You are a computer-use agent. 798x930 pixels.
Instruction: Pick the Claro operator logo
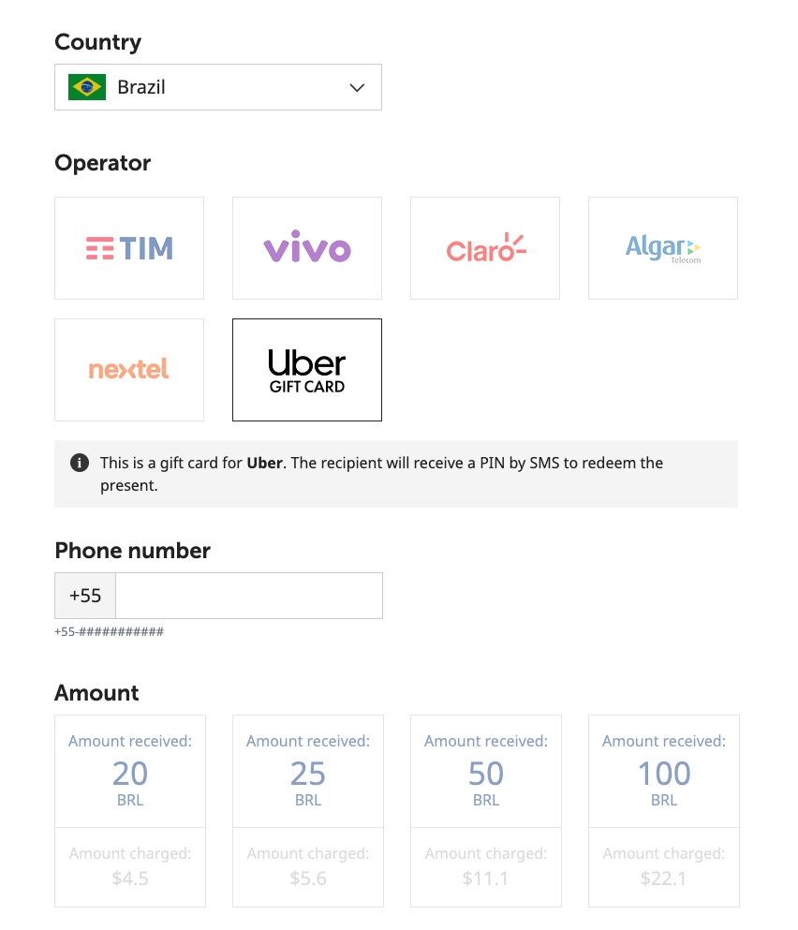coord(485,248)
